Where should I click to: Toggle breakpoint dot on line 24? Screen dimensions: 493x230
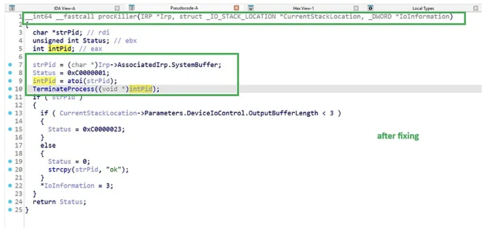pyautogui.click(x=10, y=202)
